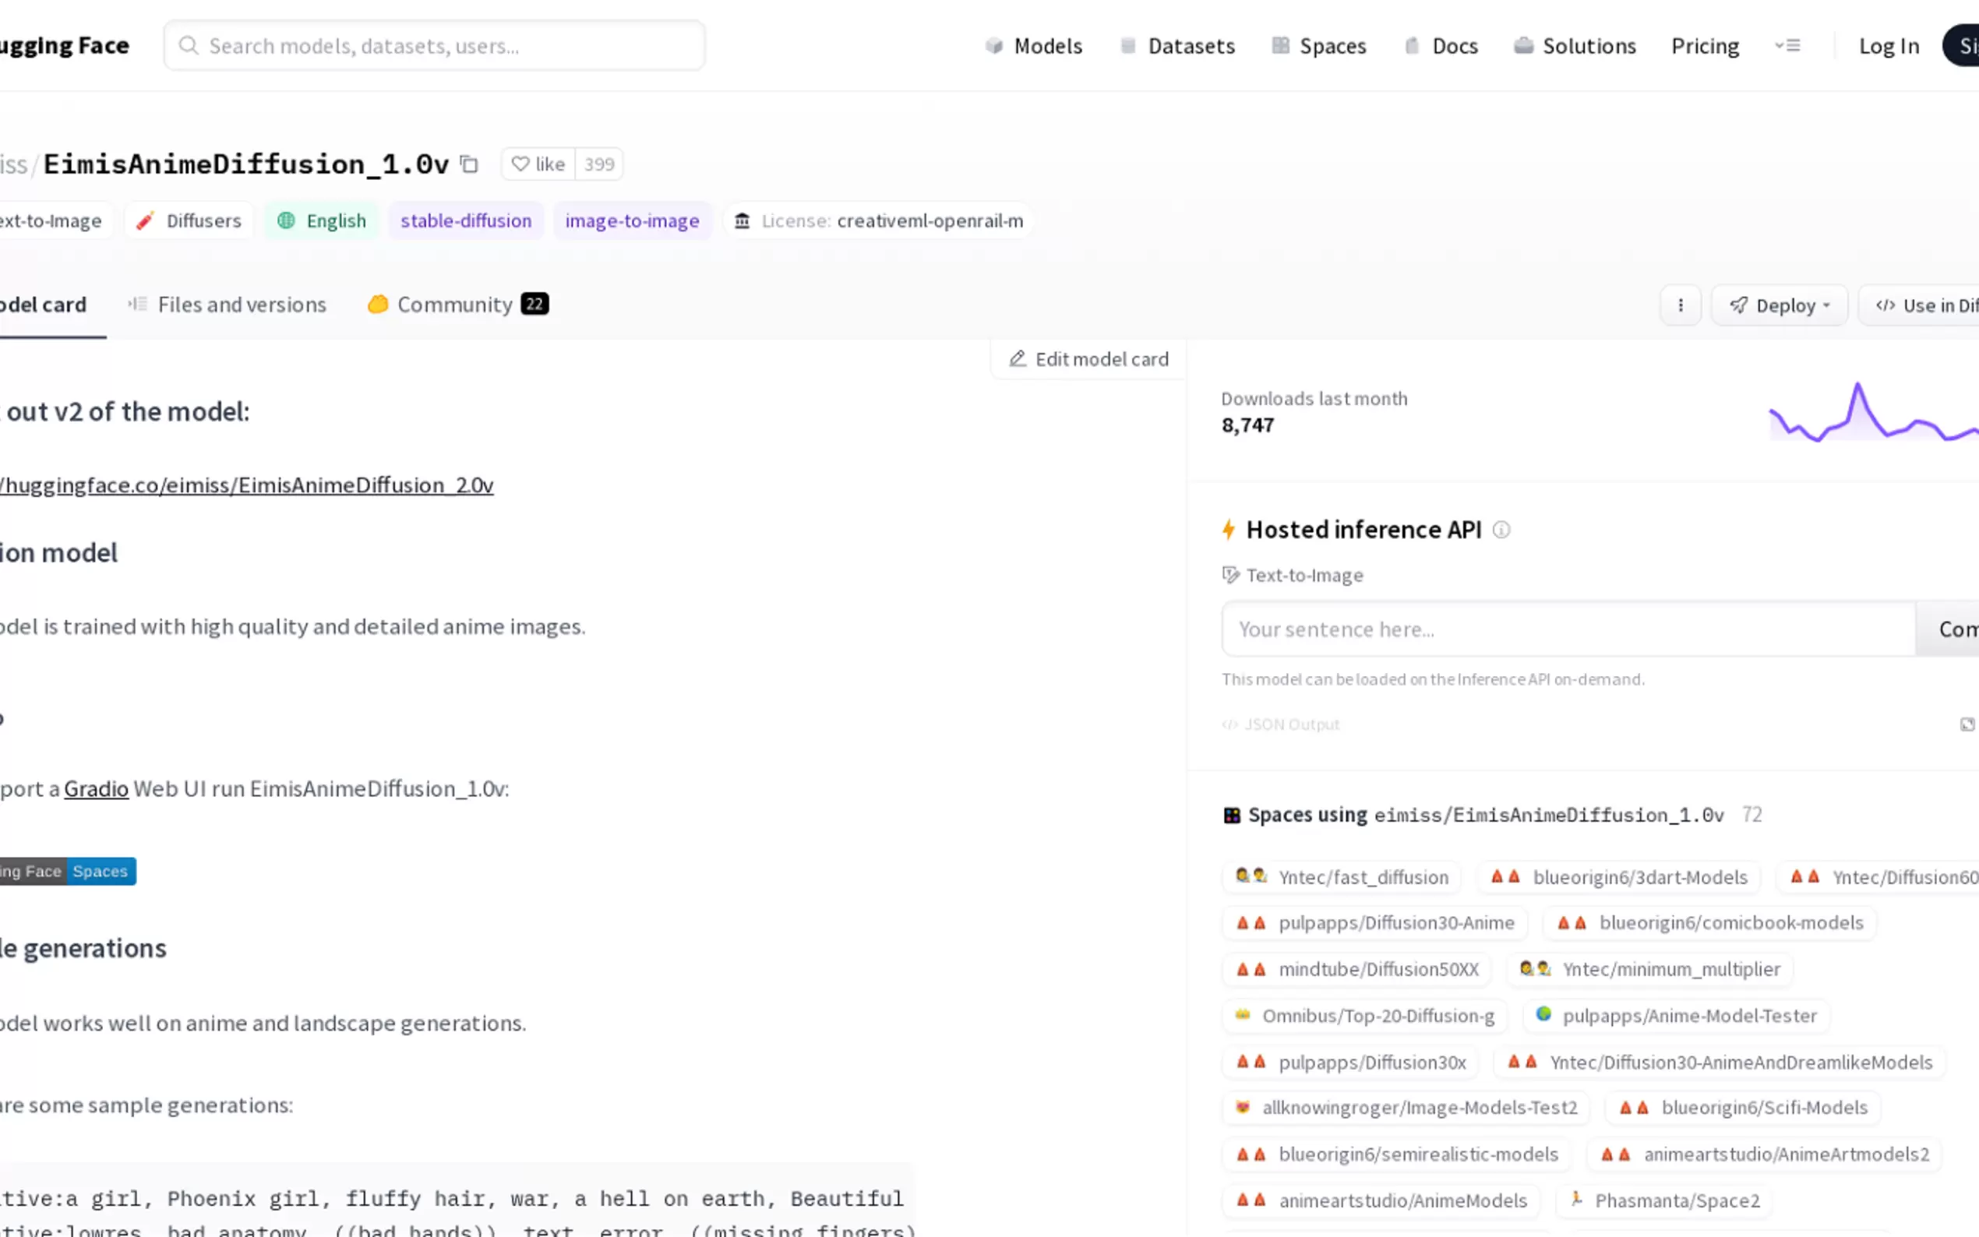Image resolution: width=1979 pixels, height=1237 pixels.
Task: Select the image-to-image tag
Action: (632, 221)
